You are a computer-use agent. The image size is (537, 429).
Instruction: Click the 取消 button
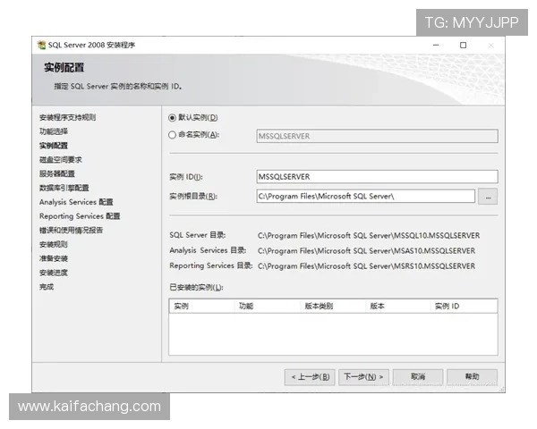coord(418,377)
